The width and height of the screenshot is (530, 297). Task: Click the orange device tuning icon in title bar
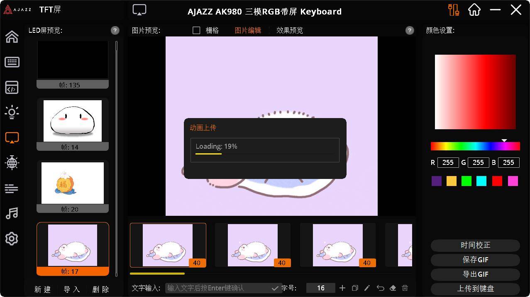(x=454, y=10)
